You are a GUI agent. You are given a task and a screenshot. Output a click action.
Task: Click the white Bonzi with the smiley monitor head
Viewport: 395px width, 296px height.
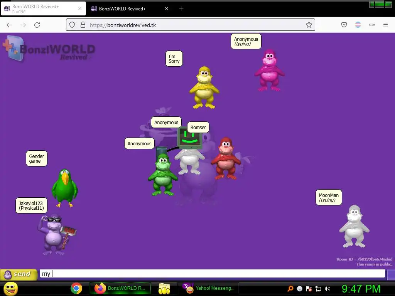point(189,151)
